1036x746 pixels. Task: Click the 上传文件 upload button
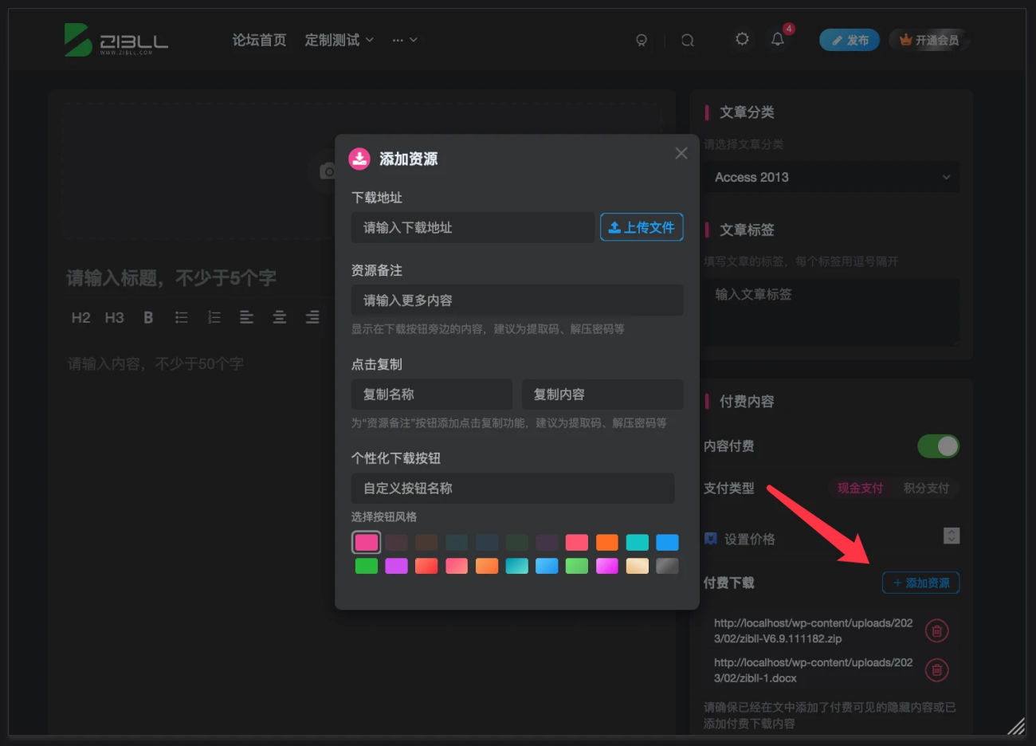click(x=642, y=227)
